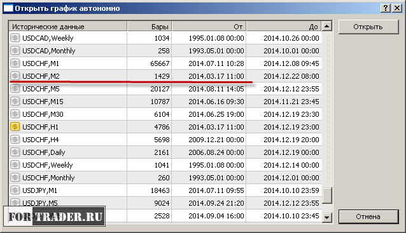Sort by the Бары column header

point(150,27)
